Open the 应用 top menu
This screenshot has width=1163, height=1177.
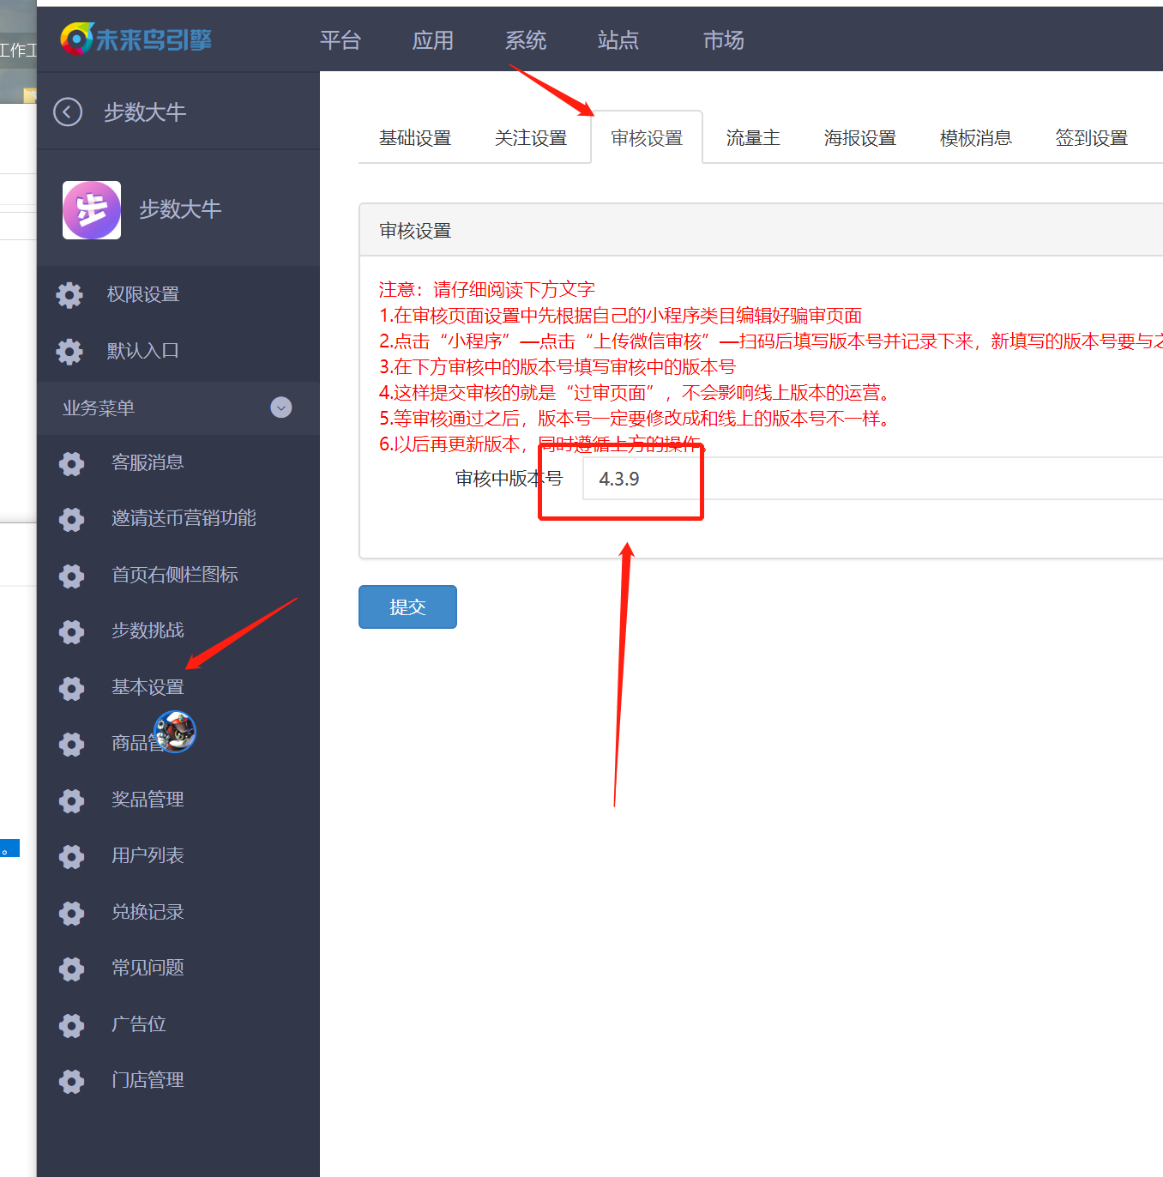coord(433,40)
